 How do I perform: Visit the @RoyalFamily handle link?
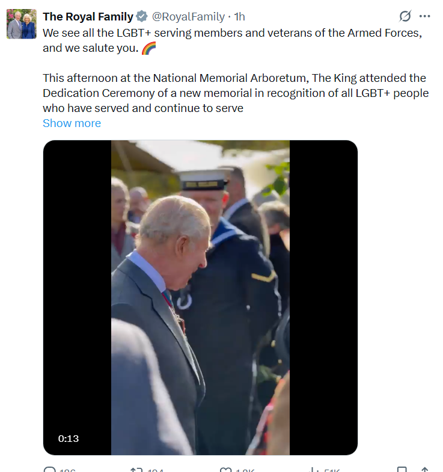pyautogui.click(x=188, y=17)
